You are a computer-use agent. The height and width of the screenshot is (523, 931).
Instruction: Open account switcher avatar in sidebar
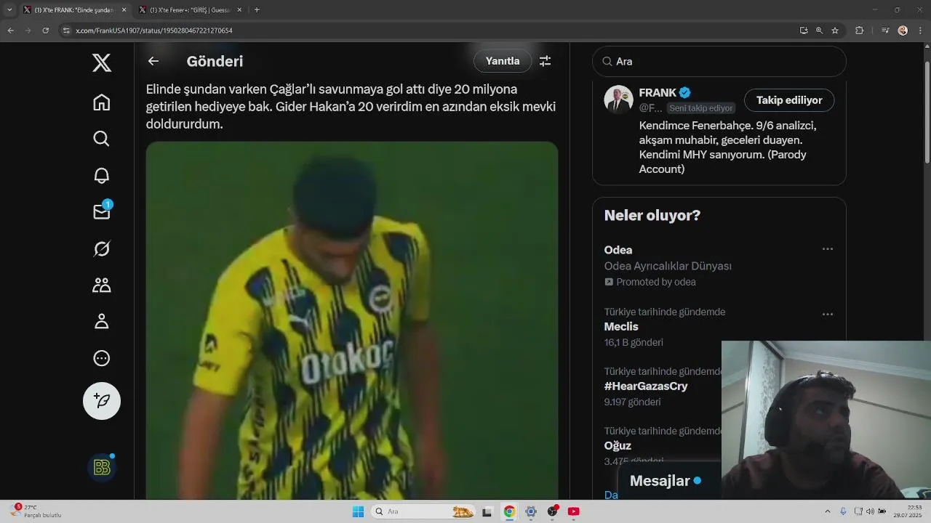(102, 467)
